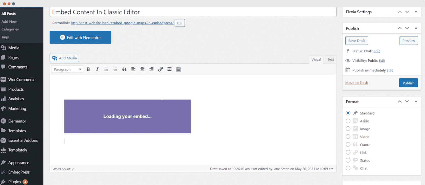
Task: Apply italic formatting
Action: 97,69
